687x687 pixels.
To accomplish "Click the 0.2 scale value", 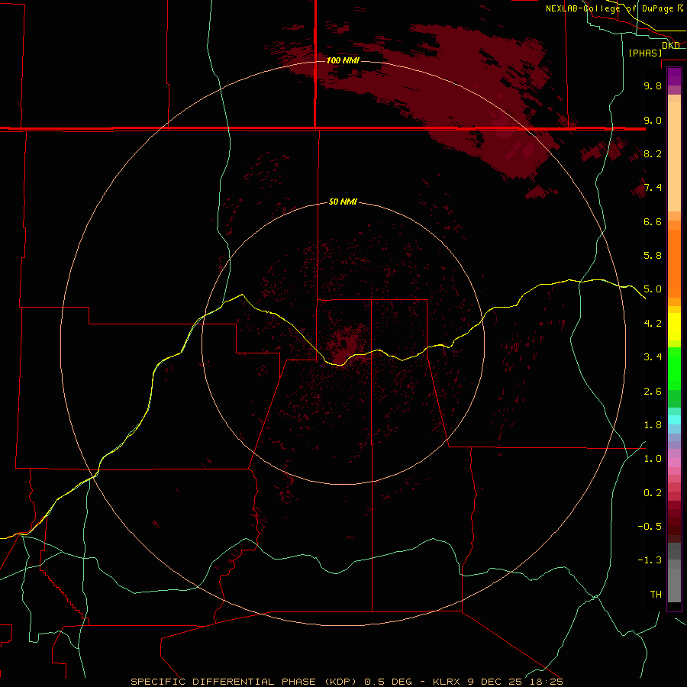I will pyautogui.click(x=653, y=493).
